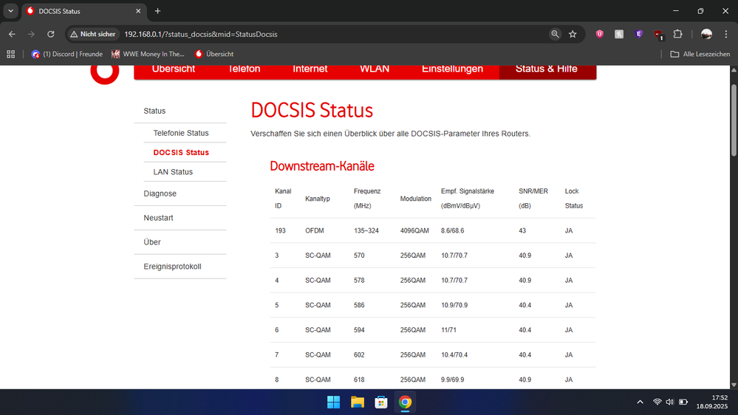The height and width of the screenshot is (415, 738).
Task: Open the tab search dropdown arrow
Action: [10, 11]
